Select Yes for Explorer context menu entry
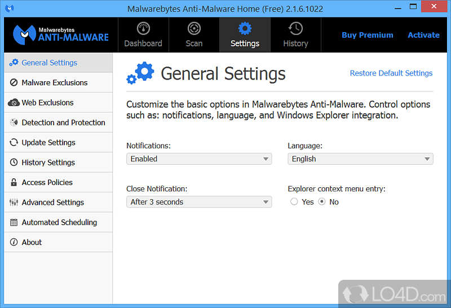The height and width of the screenshot is (308, 451). point(294,202)
